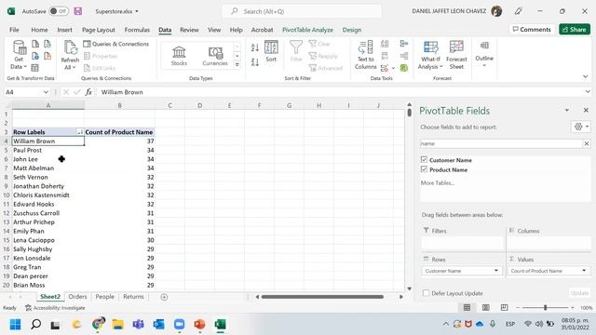The width and height of the screenshot is (596, 335).
Task: Switch to Page Layout view
Action: (x=485, y=307)
